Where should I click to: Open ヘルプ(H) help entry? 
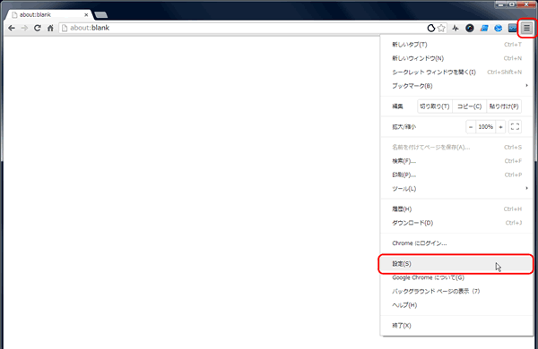(456, 305)
